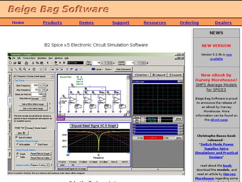The height and width of the screenshot is (182, 242).
Task: Open the Circuit Wizard vertical side tab
Action: (10, 142)
